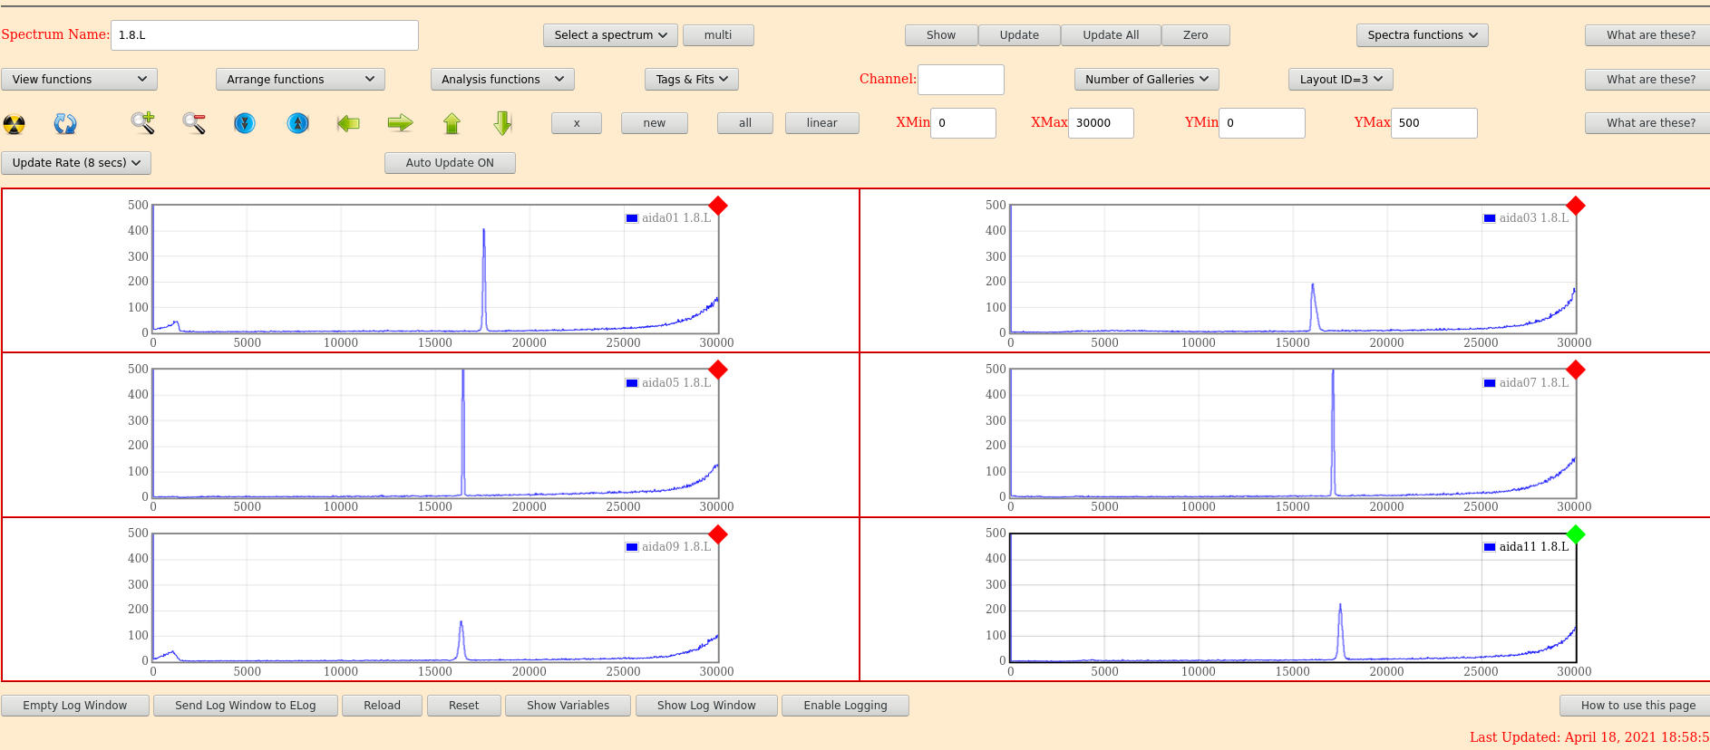Click the red diamond marker on aida05 plot
1710x750 pixels.
click(x=718, y=370)
